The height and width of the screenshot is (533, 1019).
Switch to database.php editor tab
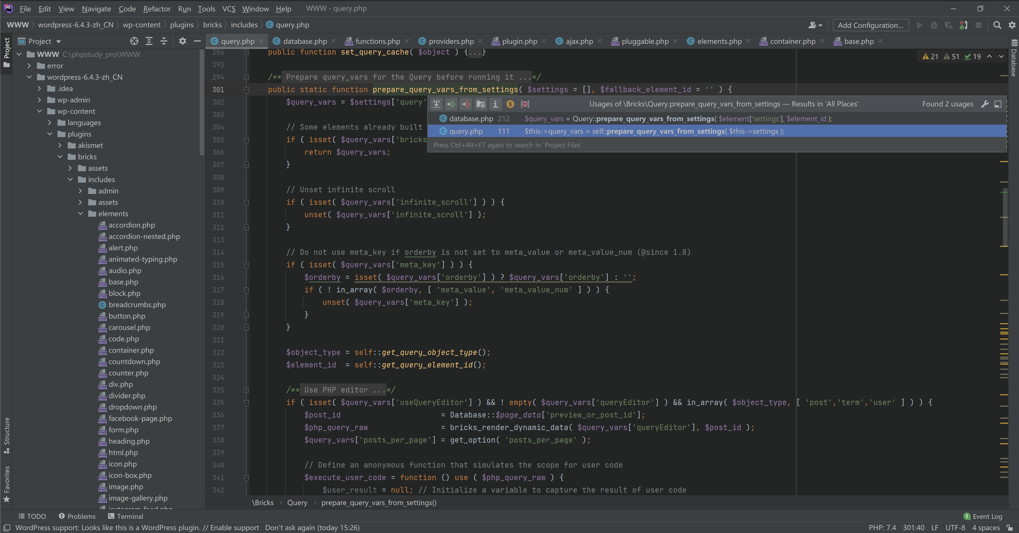[x=305, y=41]
